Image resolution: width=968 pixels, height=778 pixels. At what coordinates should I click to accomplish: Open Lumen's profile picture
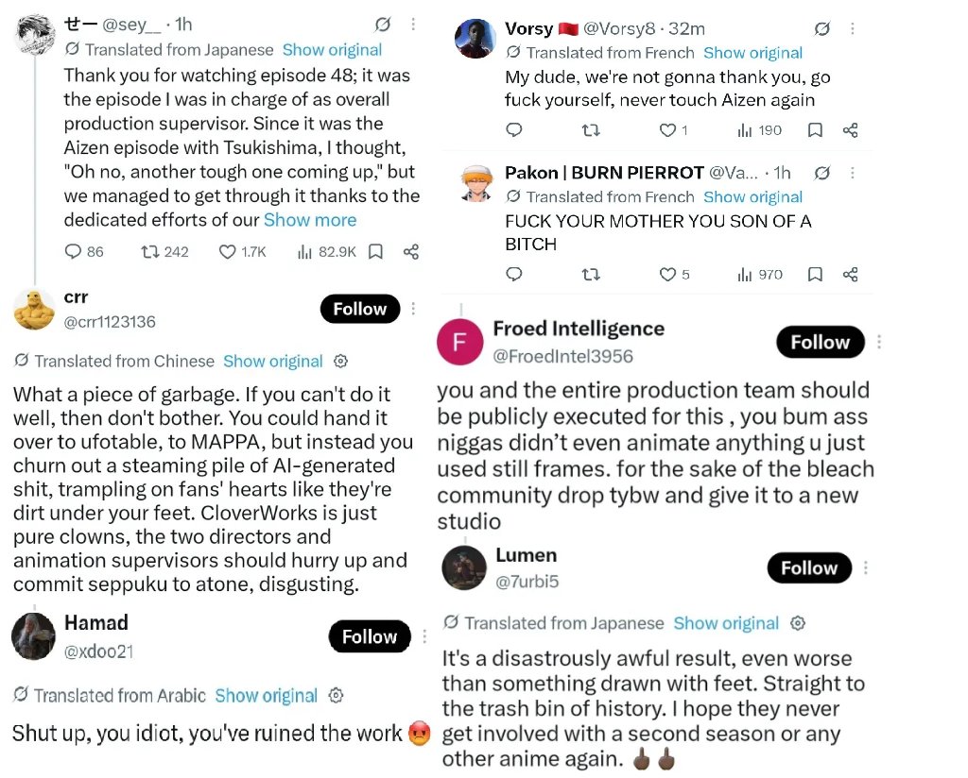464,567
